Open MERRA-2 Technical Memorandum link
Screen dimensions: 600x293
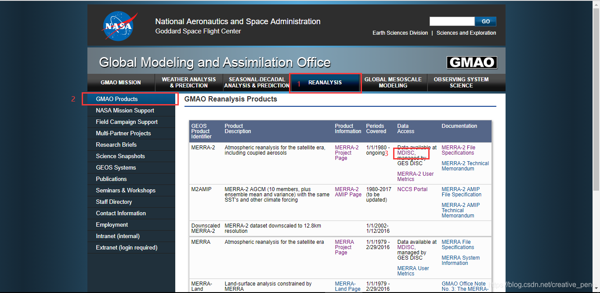click(465, 166)
